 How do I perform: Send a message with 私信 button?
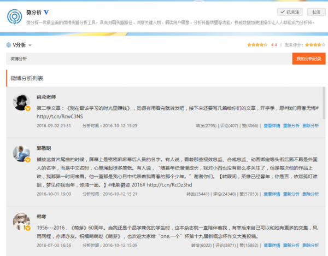[x=315, y=11]
